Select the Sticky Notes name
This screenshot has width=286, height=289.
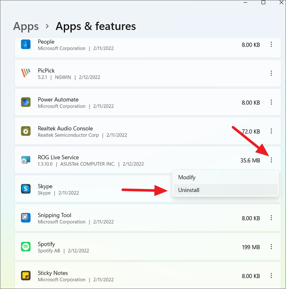click(x=53, y=273)
